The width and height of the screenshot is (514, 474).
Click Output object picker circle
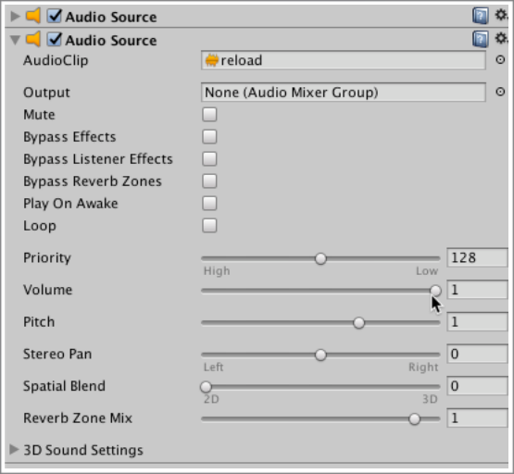[500, 92]
